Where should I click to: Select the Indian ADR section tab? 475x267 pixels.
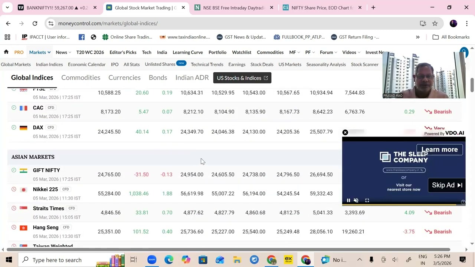(192, 78)
